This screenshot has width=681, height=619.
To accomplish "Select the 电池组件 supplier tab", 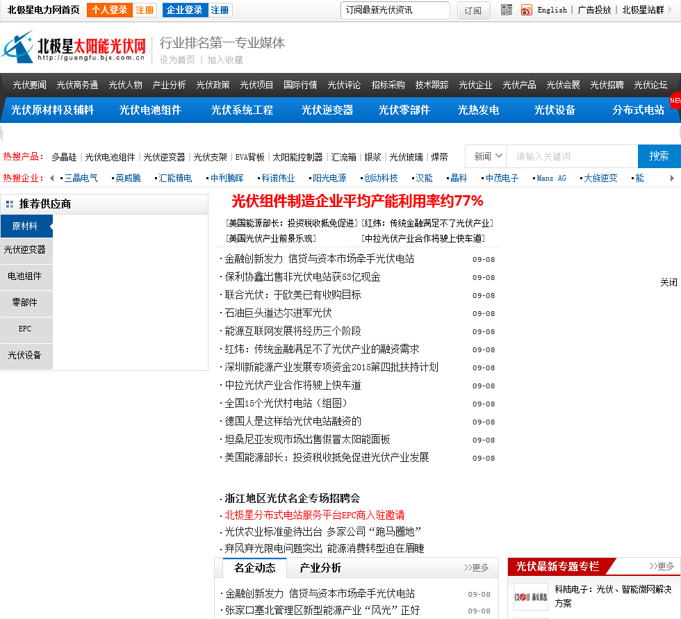I will [25, 276].
